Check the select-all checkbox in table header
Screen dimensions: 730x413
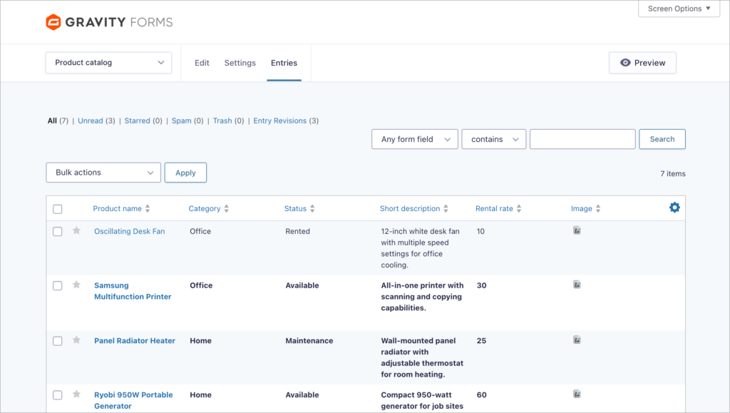click(58, 208)
